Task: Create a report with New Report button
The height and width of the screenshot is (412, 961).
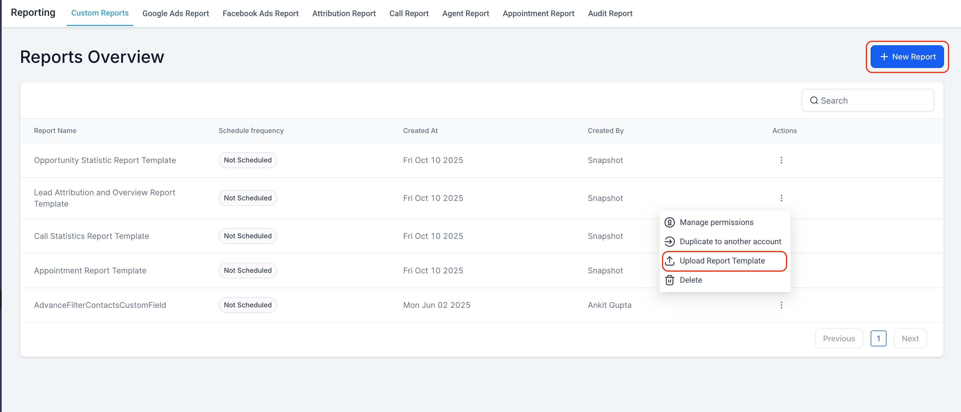Action: (x=907, y=57)
